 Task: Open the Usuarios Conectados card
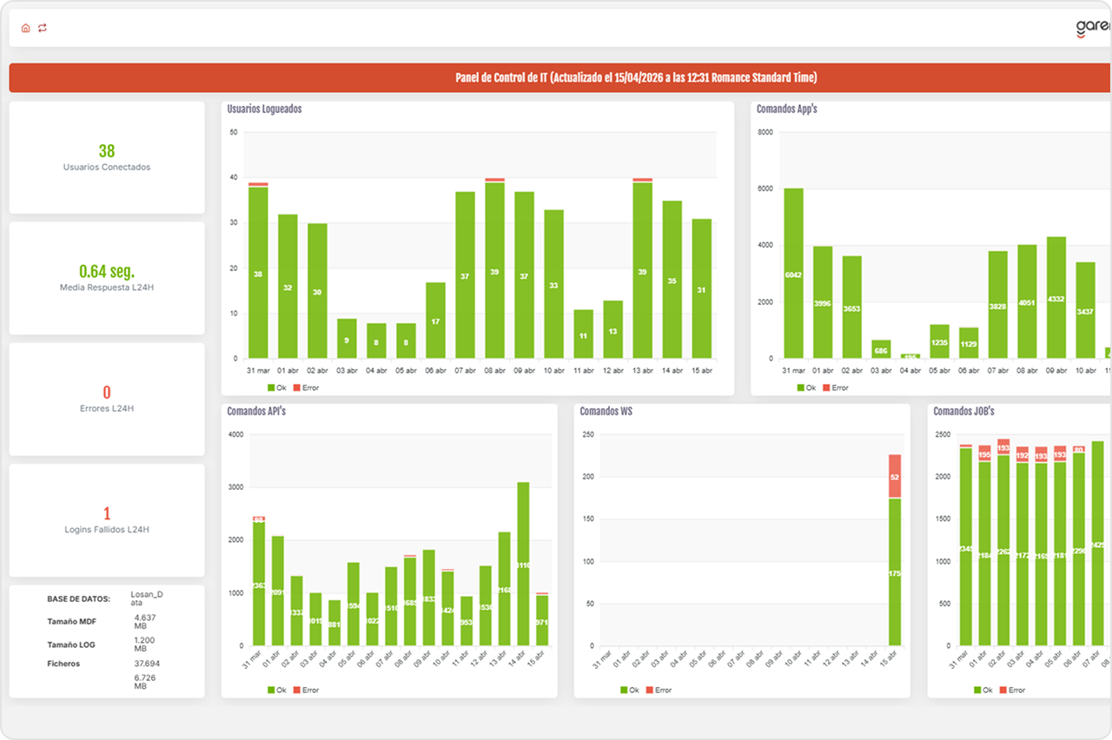click(x=107, y=157)
